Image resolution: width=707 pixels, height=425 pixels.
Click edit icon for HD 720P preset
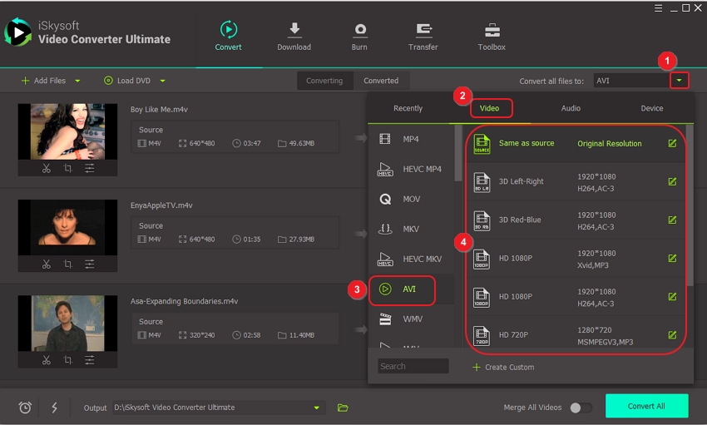672,334
